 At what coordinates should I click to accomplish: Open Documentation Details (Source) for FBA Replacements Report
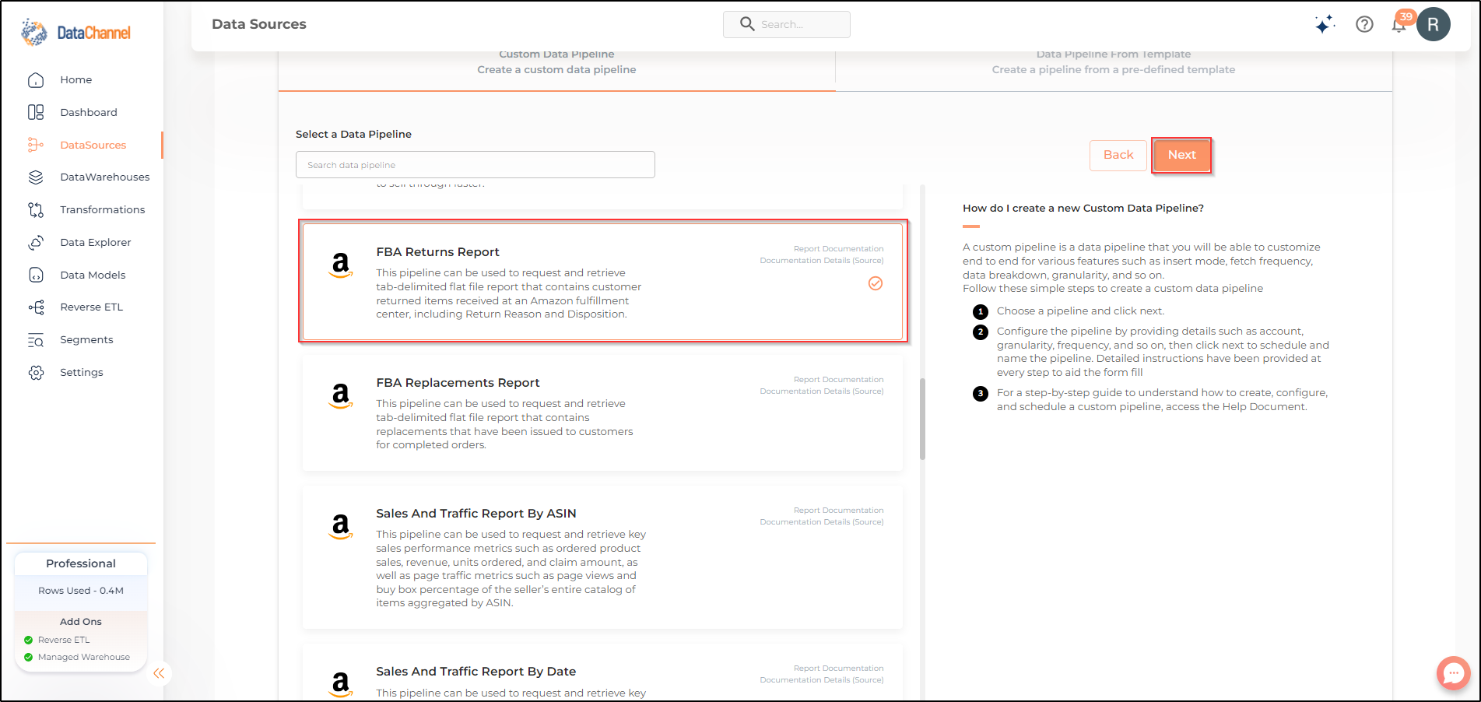(822, 391)
